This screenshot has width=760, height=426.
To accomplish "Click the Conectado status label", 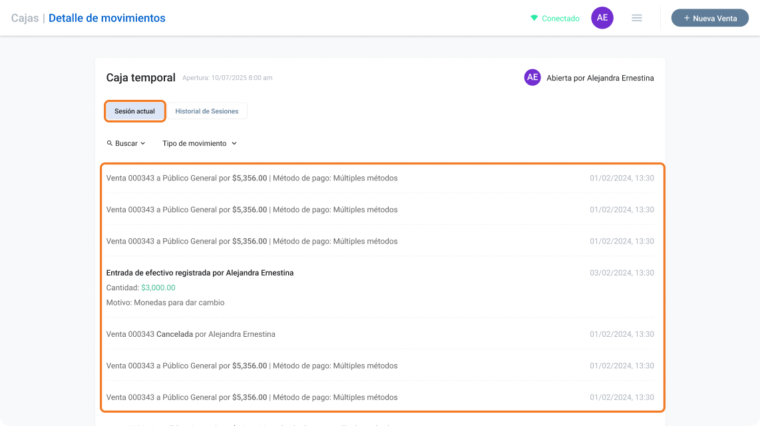I will tap(560, 19).
